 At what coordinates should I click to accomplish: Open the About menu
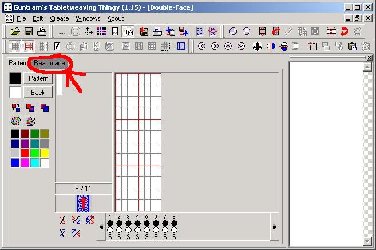[x=116, y=18]
